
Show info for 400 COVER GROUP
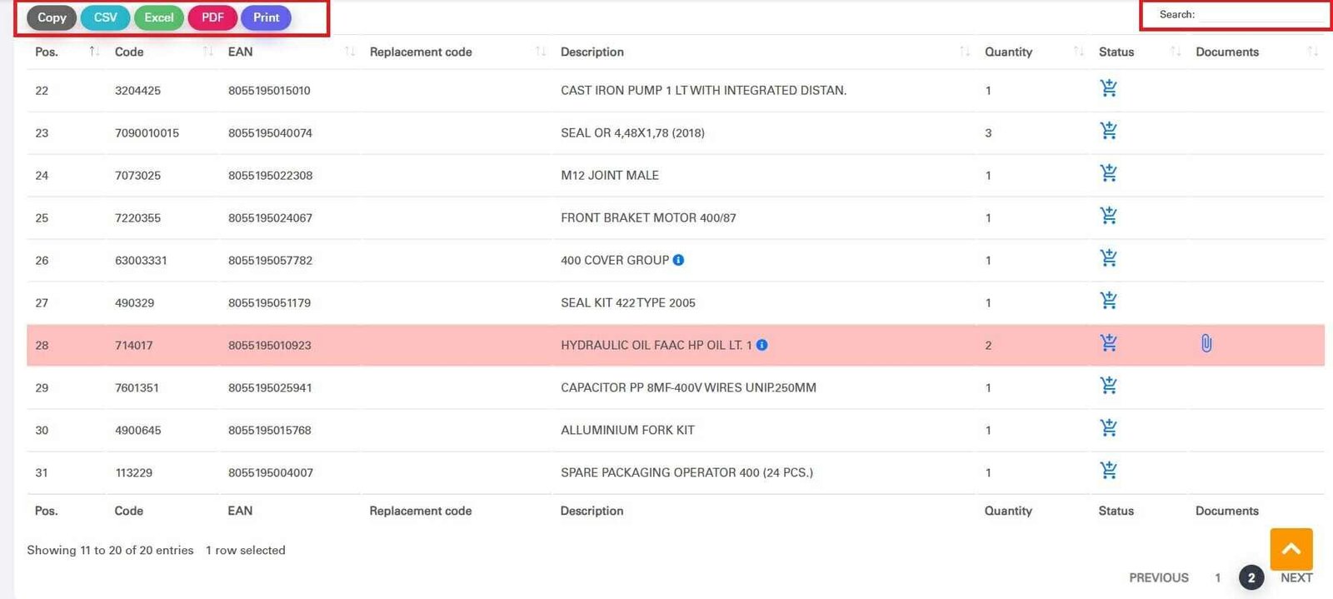click(678, 260)
